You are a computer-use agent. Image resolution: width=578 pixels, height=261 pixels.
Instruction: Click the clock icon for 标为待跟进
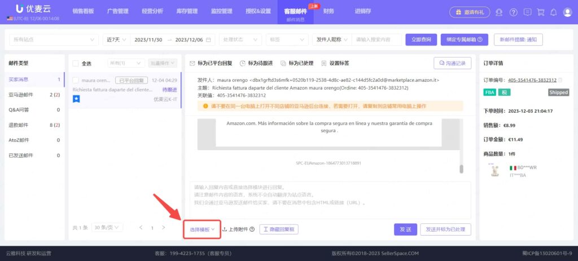pos(243,63)
